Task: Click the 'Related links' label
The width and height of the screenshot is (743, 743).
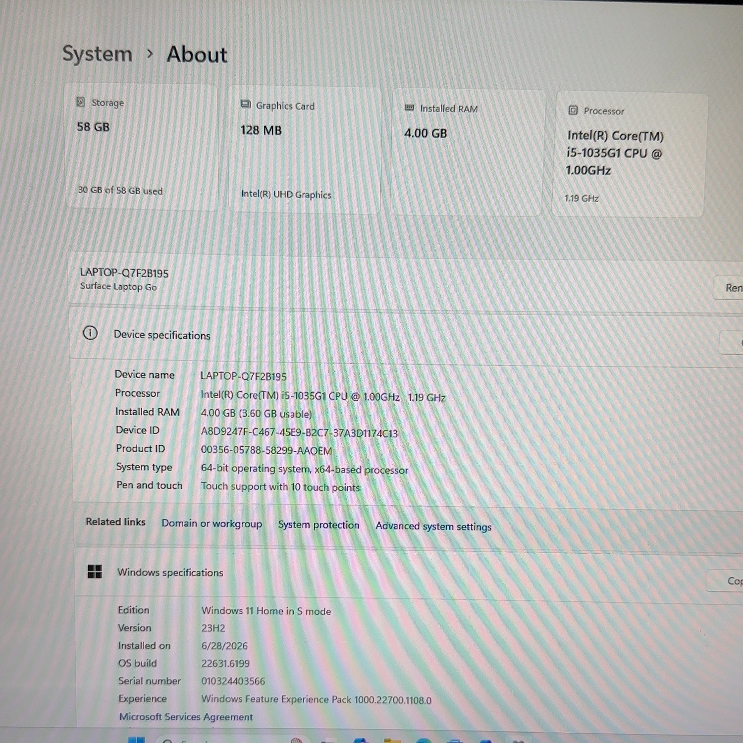Action: pyautogui.click(x=115, y=522)
